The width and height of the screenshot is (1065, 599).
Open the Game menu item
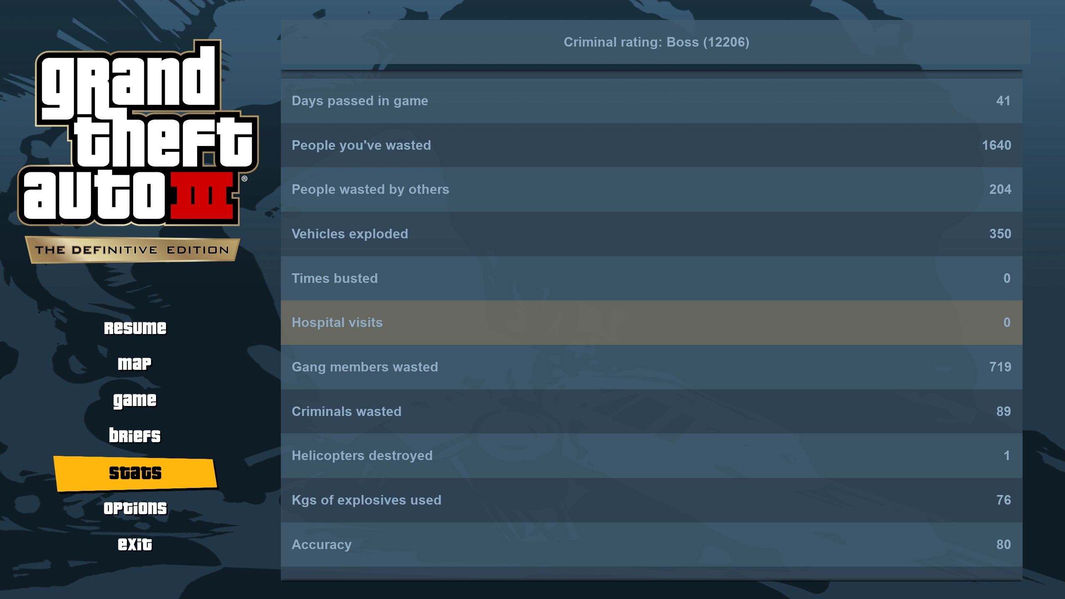coord(135,400)
